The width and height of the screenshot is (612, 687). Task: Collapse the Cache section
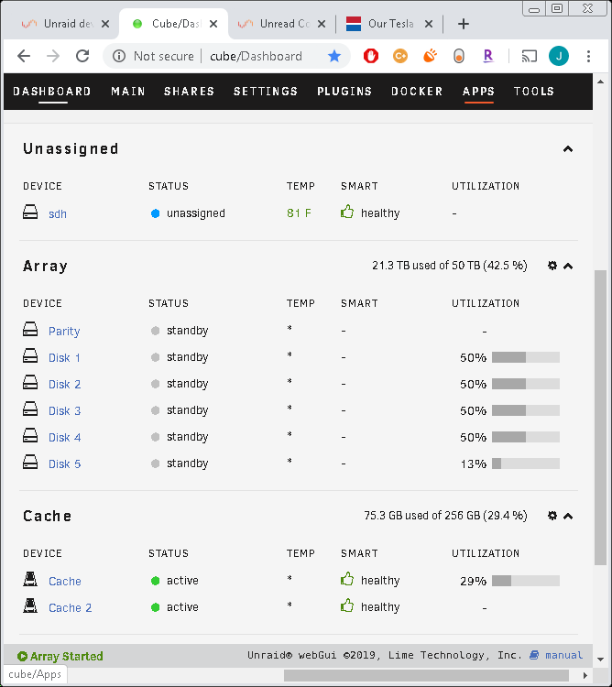point(568,516)
